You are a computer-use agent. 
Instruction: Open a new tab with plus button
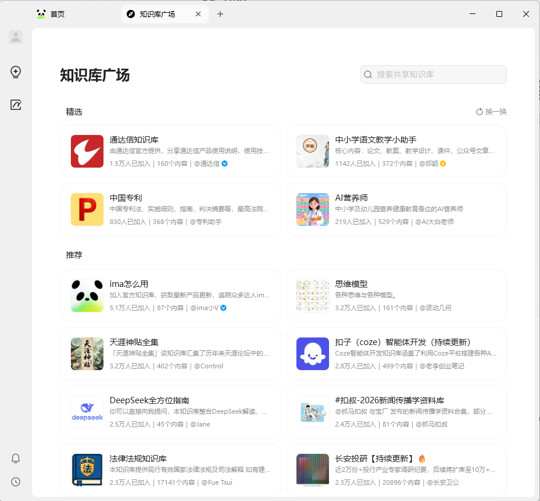[220, 14]
